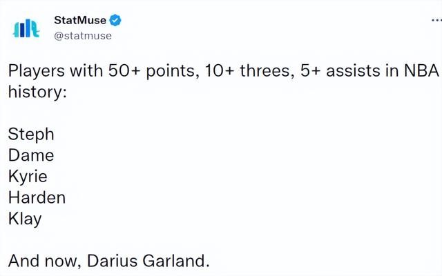Viewport: 442px width, 276px height.
Task: Click the word "history:" in the tweet
Action: [x=37, y=90]
